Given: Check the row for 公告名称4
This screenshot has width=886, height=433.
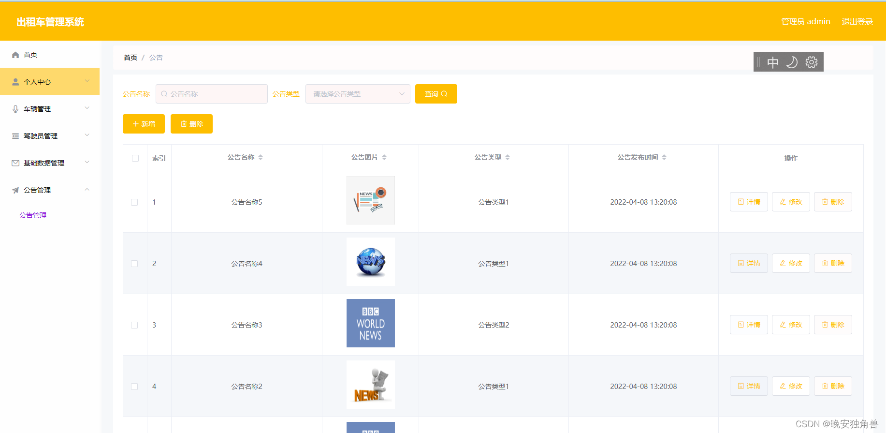Looking at the screenshot, I should pyautogui.click(x=134, y=264).
